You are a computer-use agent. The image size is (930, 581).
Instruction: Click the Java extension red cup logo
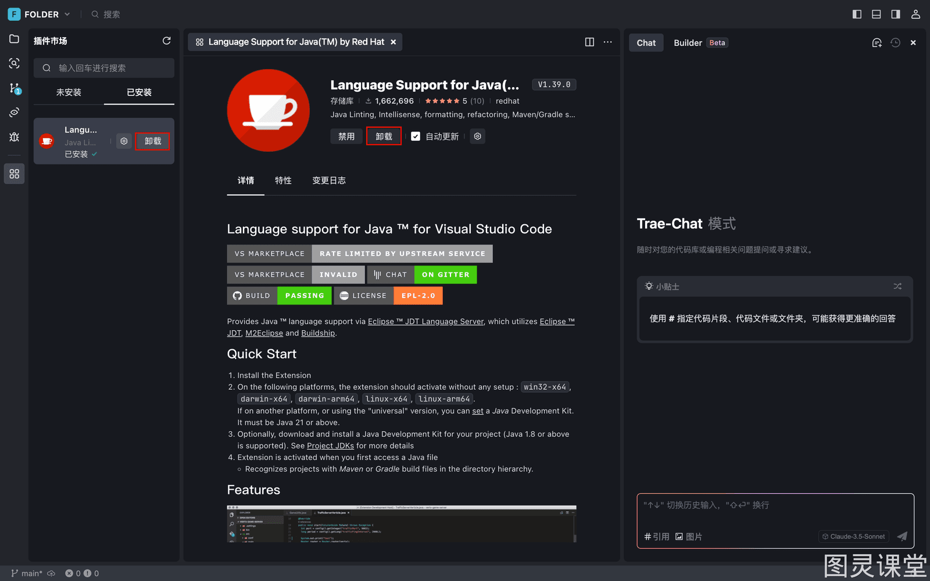click(268, 110)
